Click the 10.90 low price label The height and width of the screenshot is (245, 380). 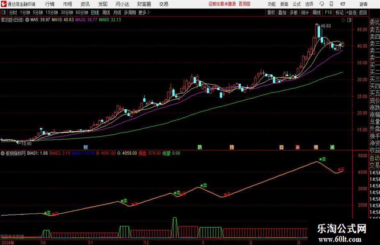27,144
